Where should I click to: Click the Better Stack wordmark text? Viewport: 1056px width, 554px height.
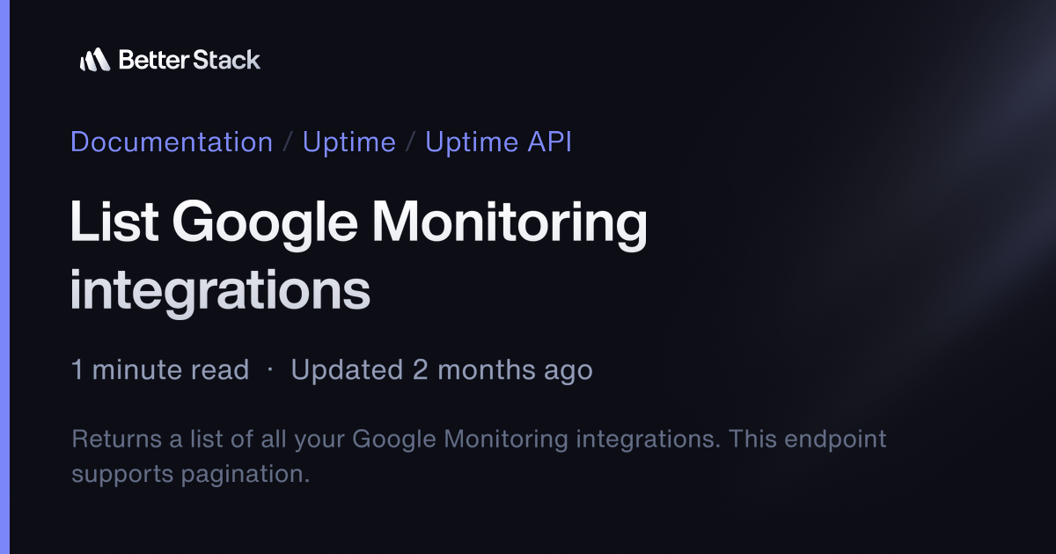189,60
